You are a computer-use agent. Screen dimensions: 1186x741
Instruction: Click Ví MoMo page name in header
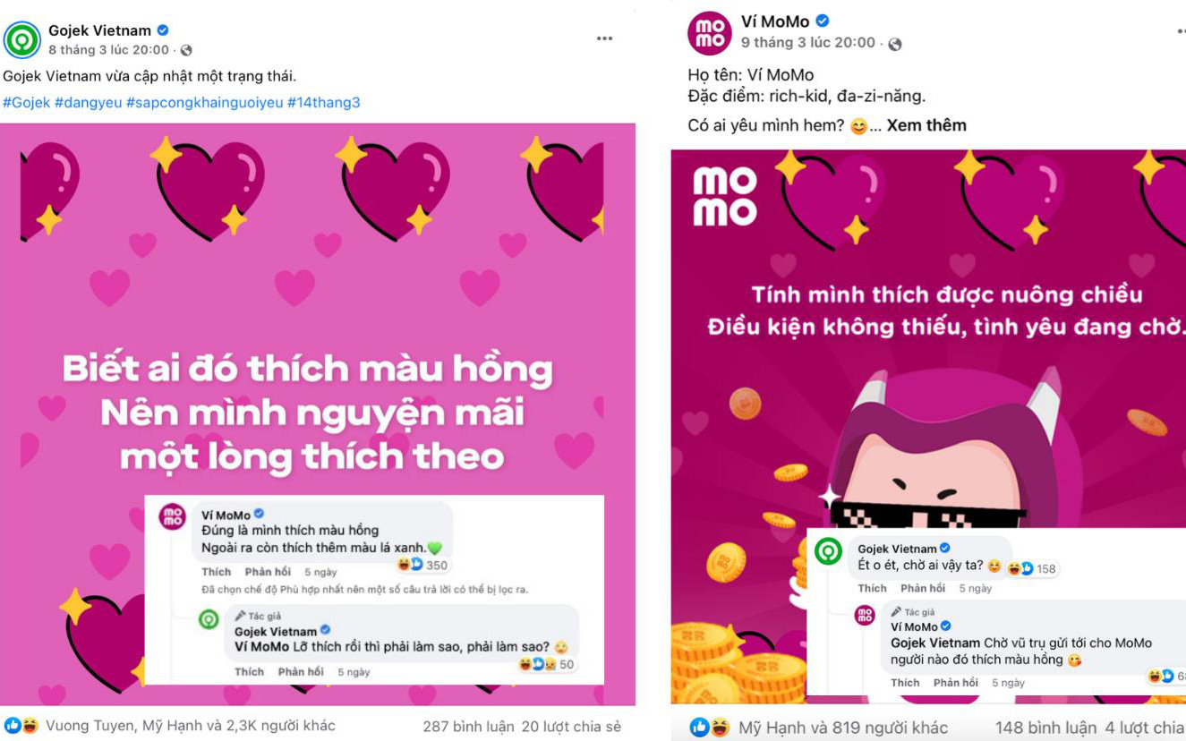tap(775, 21)
